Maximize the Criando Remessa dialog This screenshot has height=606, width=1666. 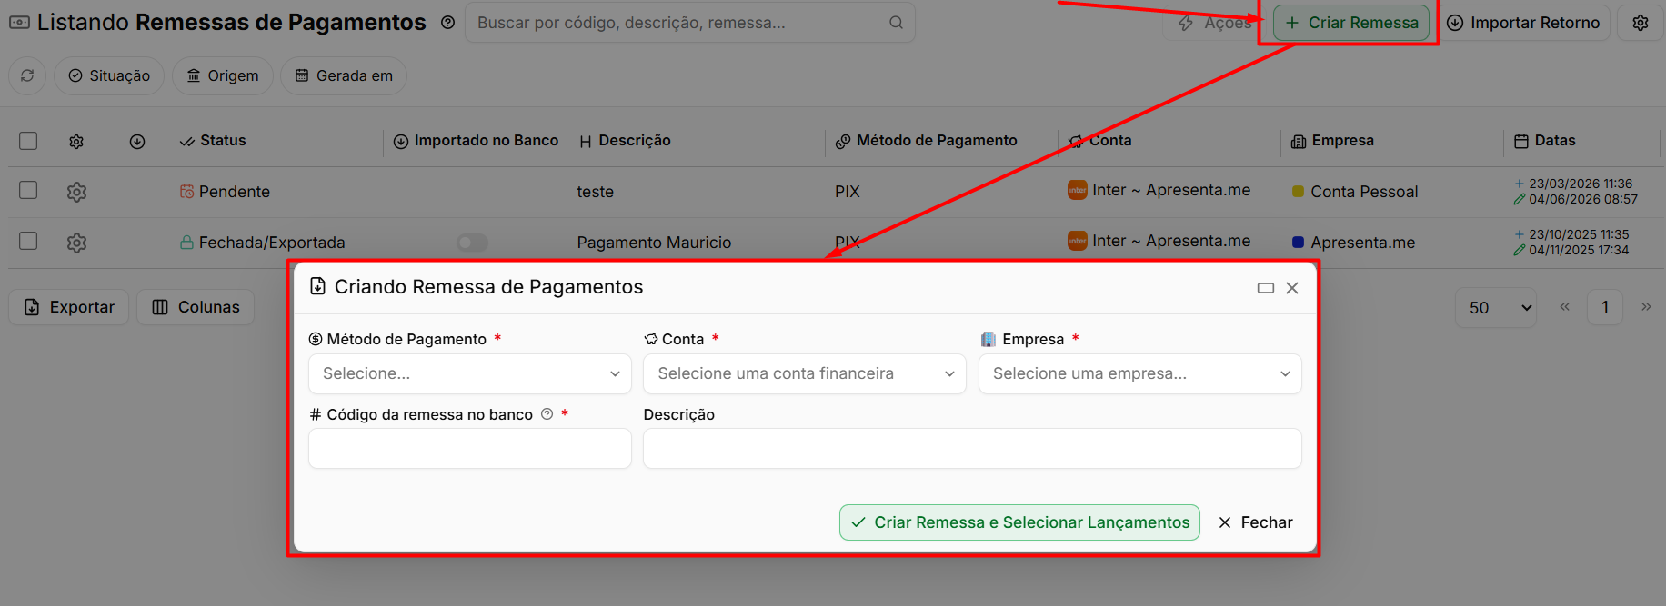pyautogui.click(x=1265, y=288)
